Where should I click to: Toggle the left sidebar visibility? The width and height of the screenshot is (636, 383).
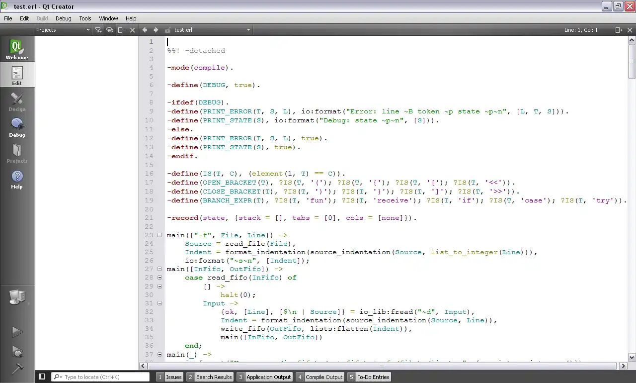[42, 377]
